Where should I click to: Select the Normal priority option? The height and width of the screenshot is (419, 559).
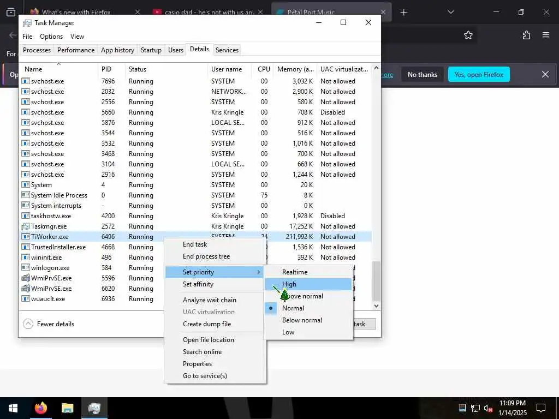pos(308,308)
